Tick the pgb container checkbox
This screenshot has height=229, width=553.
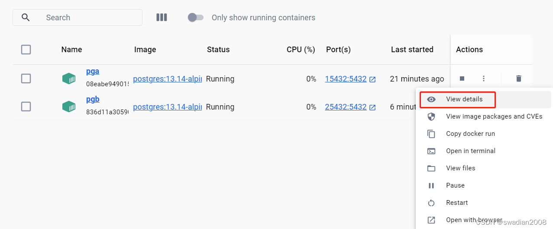click(x=26, y=107)
